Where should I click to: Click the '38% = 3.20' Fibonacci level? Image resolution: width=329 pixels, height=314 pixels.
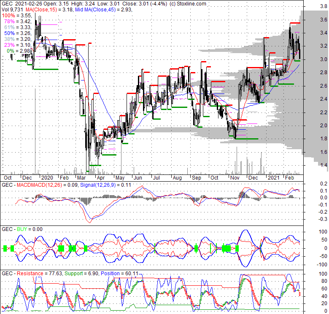[18, 39]
